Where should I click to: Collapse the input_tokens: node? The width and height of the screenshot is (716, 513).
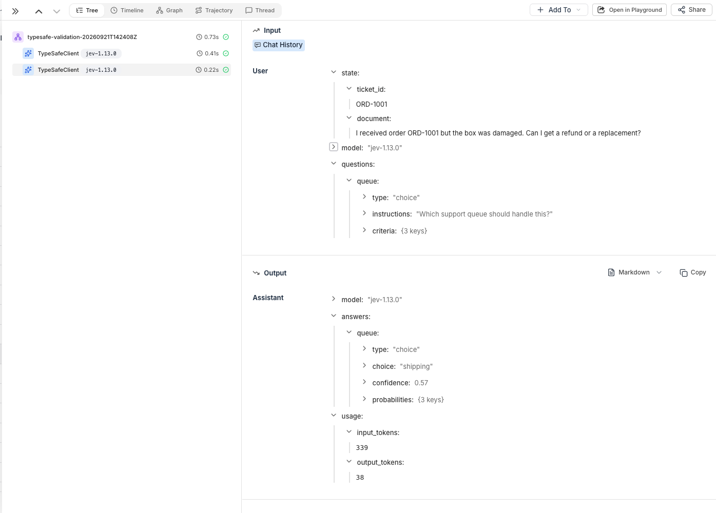pyautogui.click(x=349, y=432)
